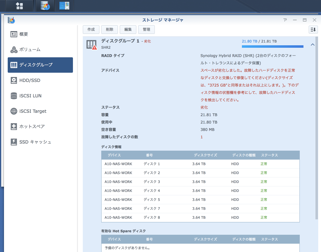Open the 管理 manage button
Image resolution: width=321 pixels, height=252 pixels.
click(146, 30)
